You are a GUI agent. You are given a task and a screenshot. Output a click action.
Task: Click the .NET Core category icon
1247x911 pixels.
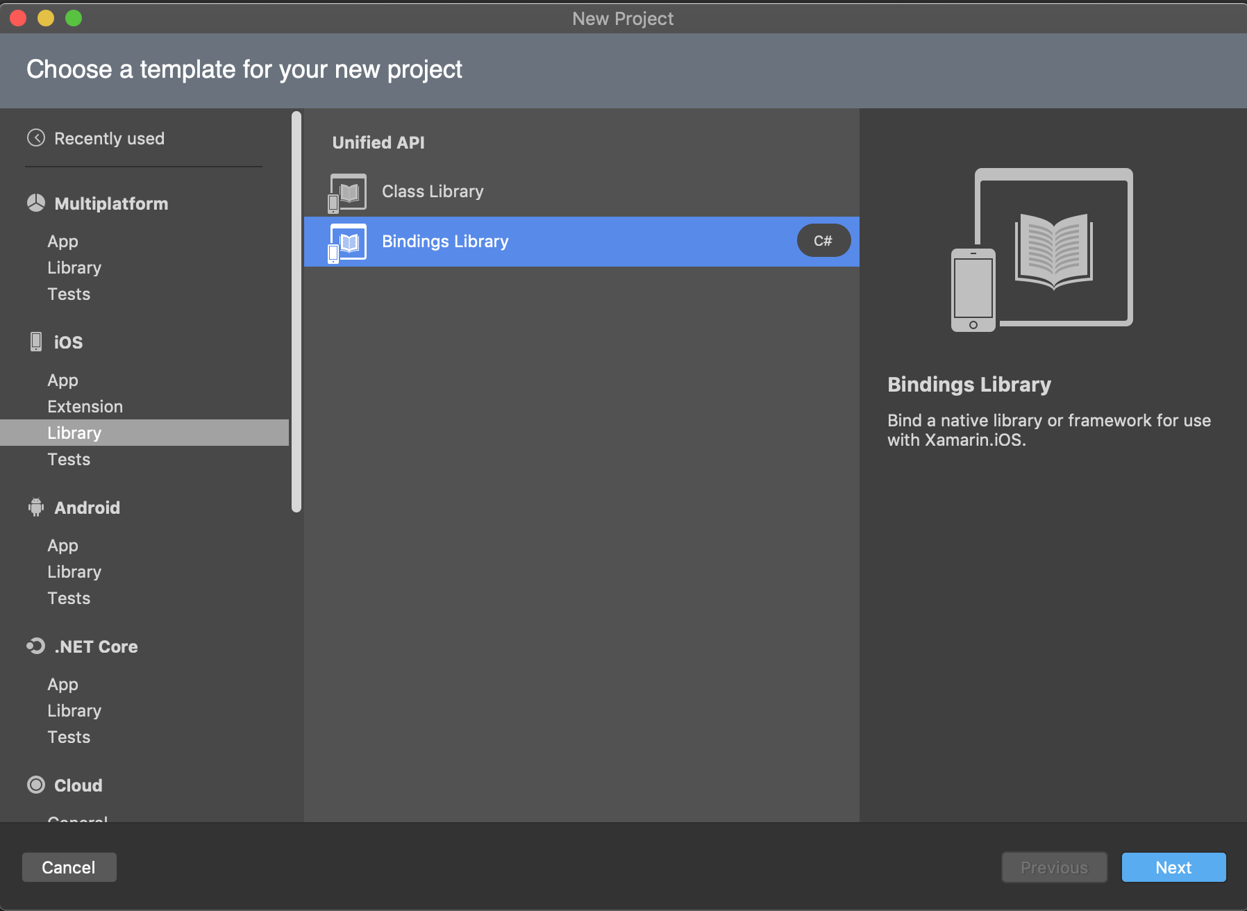(36, 646)
